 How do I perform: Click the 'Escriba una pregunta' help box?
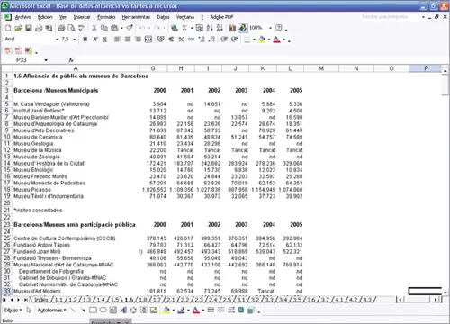(391, 17)
